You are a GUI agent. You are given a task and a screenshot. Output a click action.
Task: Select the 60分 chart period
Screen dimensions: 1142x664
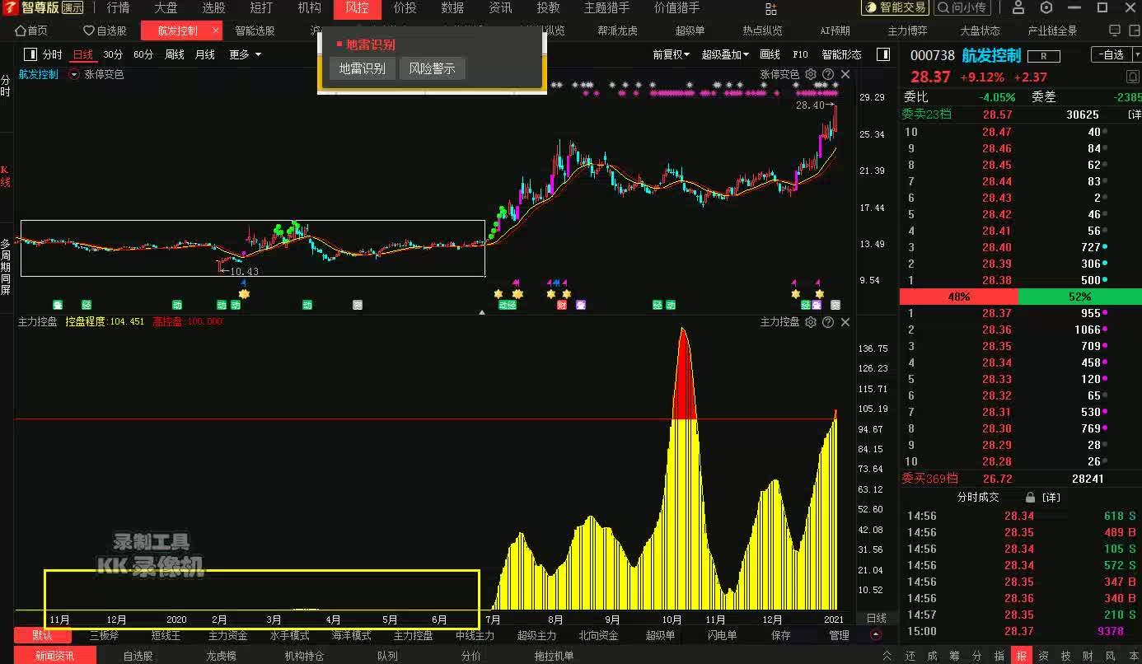tap(143, 54)
